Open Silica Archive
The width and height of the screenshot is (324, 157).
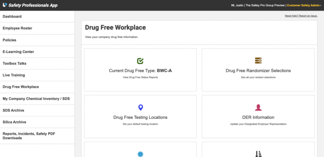(37, 122)
